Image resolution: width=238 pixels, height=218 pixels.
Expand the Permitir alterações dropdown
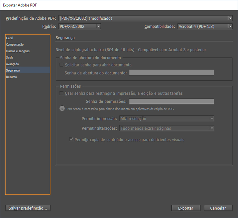click(167, 128)
